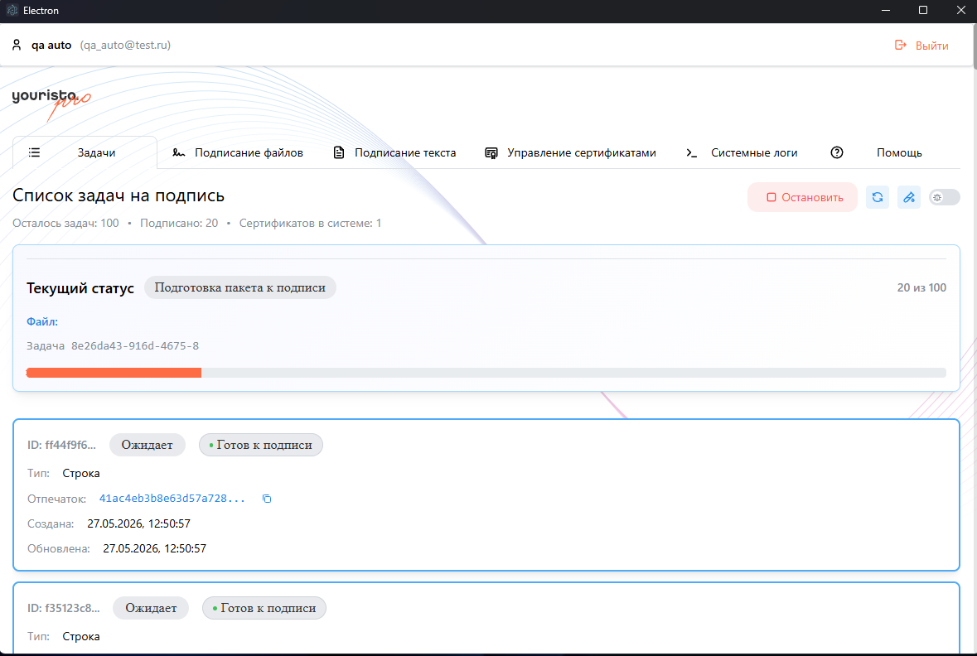Open the Задачи tab
Viewport: 977px width, 656px height.
pos(85,152)
